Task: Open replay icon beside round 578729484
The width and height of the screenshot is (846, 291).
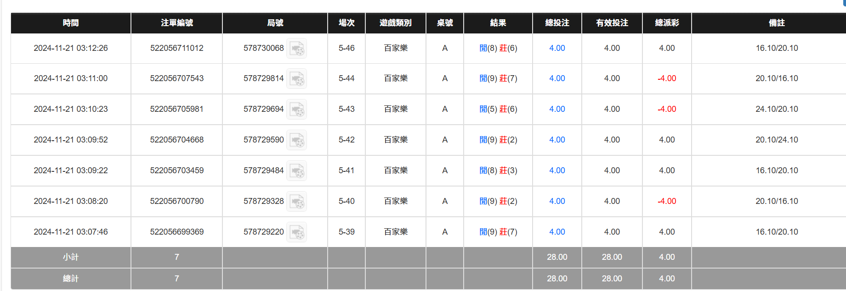Action: pyautogui.click(x=297, y=171)
